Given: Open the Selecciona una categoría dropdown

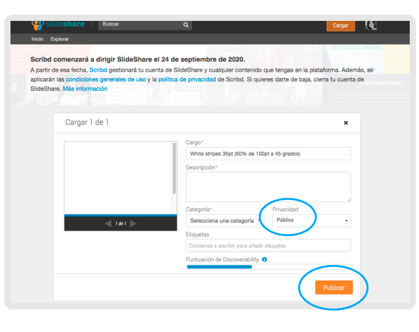Looking at the screenshot, I should click(224, 221).
